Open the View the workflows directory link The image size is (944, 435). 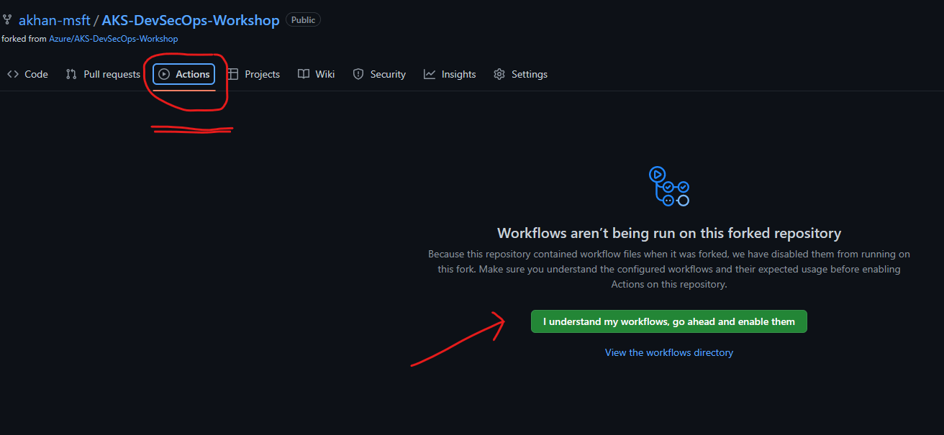668,352
